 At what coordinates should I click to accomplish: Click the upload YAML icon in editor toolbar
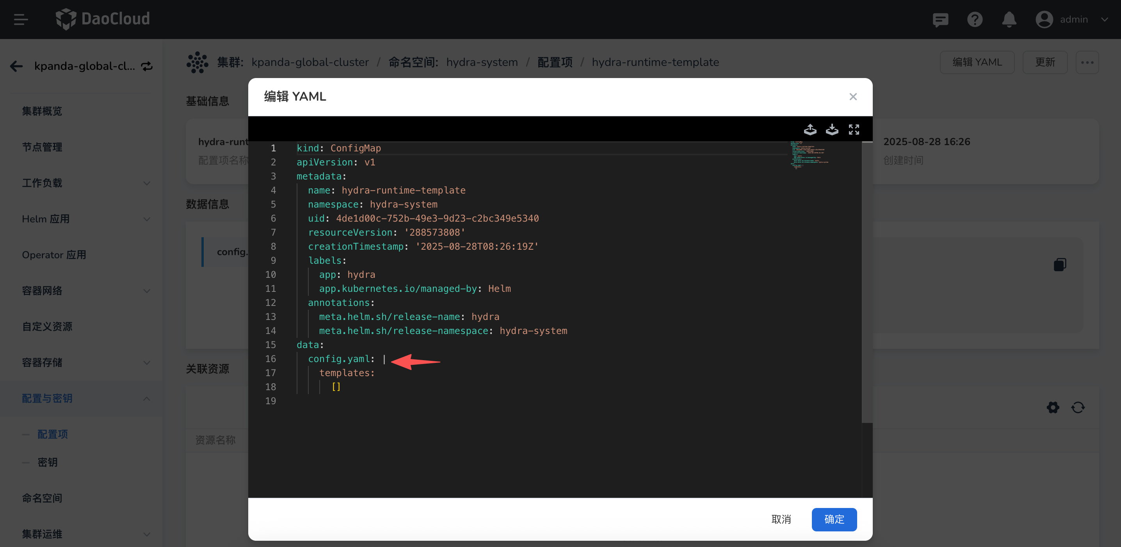point(810,130)
